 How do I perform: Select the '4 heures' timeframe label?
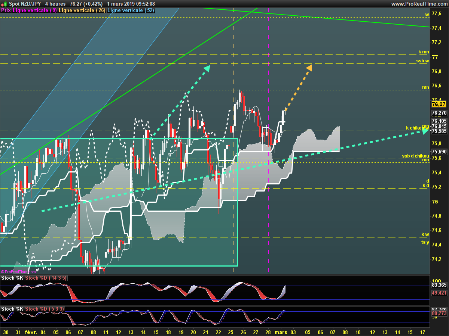tap(55, 4)
